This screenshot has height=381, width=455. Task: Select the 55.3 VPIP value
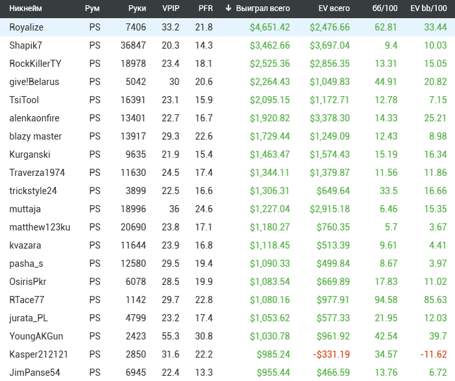pos(170,336)
